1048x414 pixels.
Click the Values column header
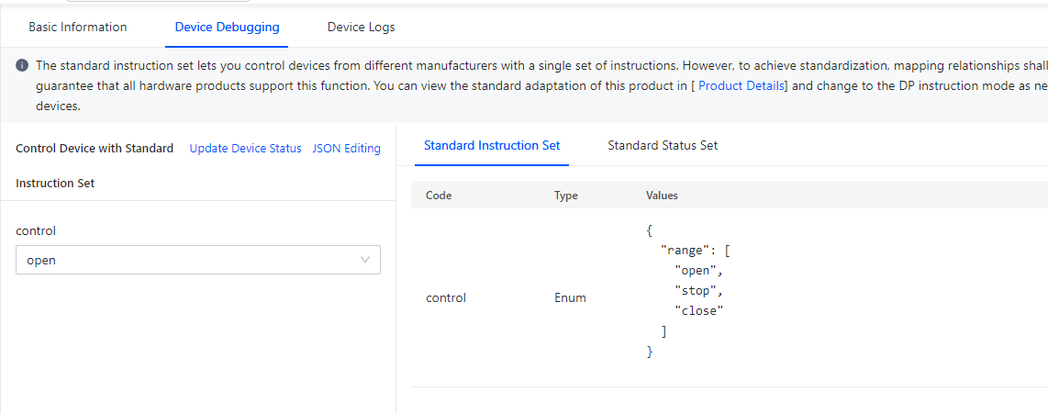(662, 196)
